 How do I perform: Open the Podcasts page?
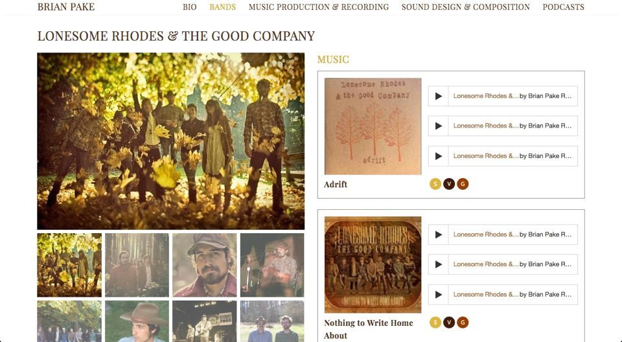pos(563,7)
